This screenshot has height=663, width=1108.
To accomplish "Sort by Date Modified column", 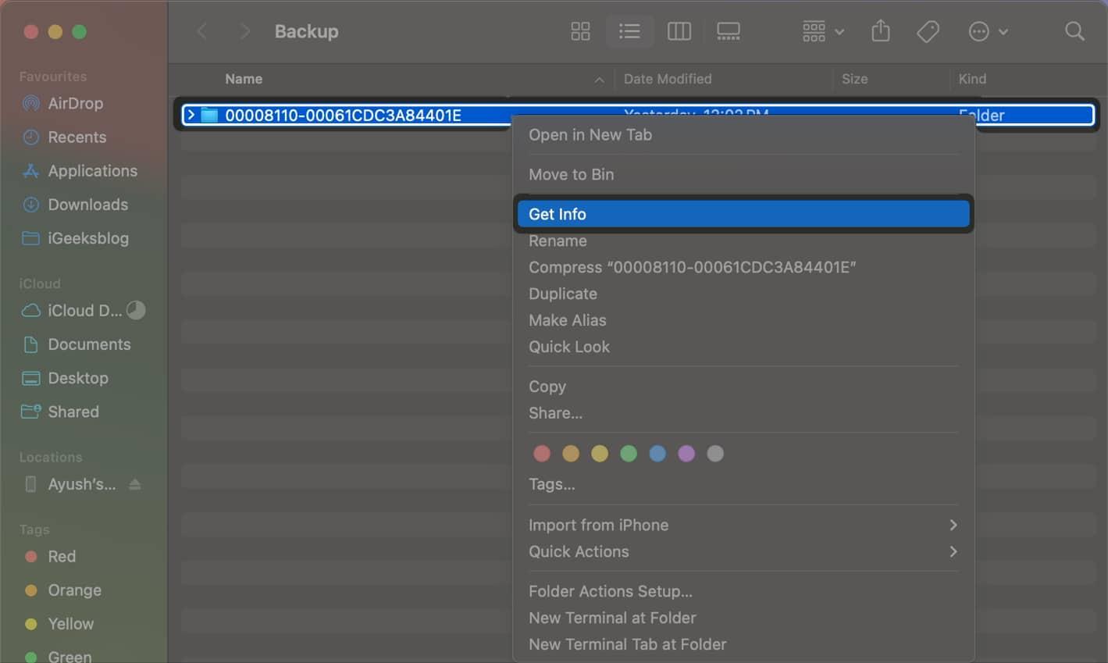I will click(x=668, y=79).
